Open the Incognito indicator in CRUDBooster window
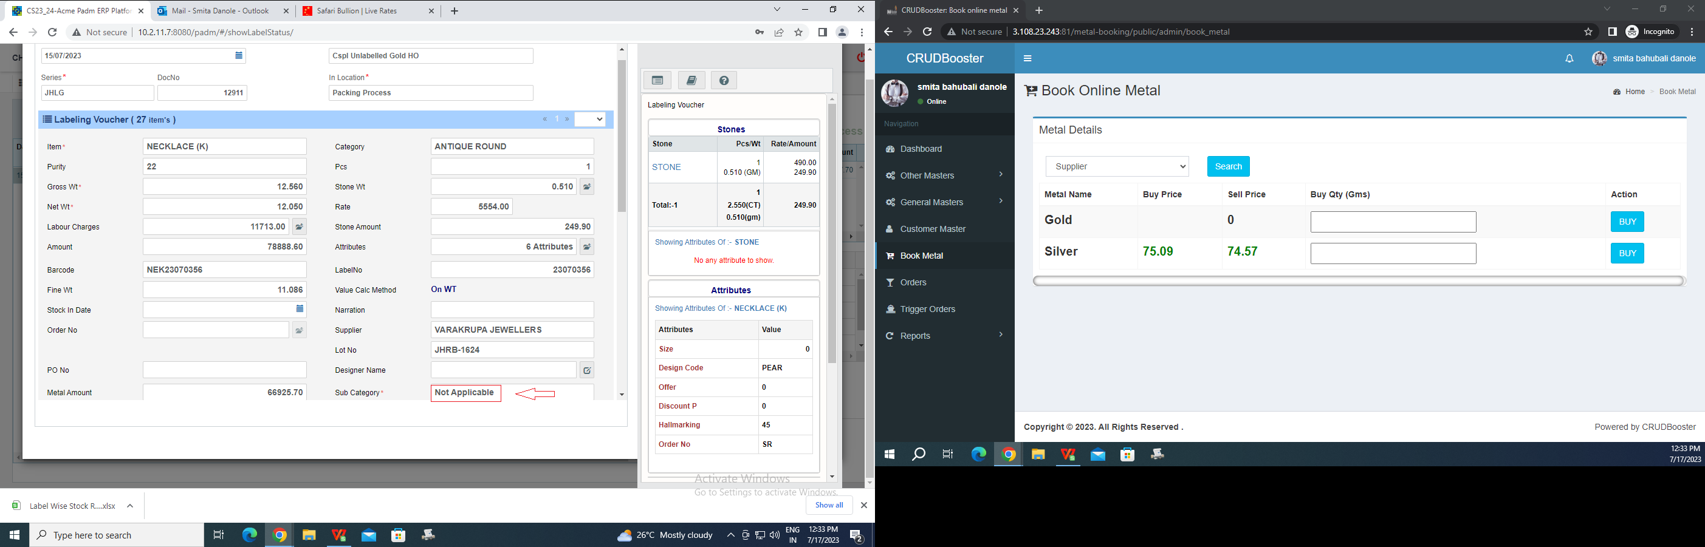This screenshot has height=547, width=1705. pyautogui.click(x=1650, y=32)
